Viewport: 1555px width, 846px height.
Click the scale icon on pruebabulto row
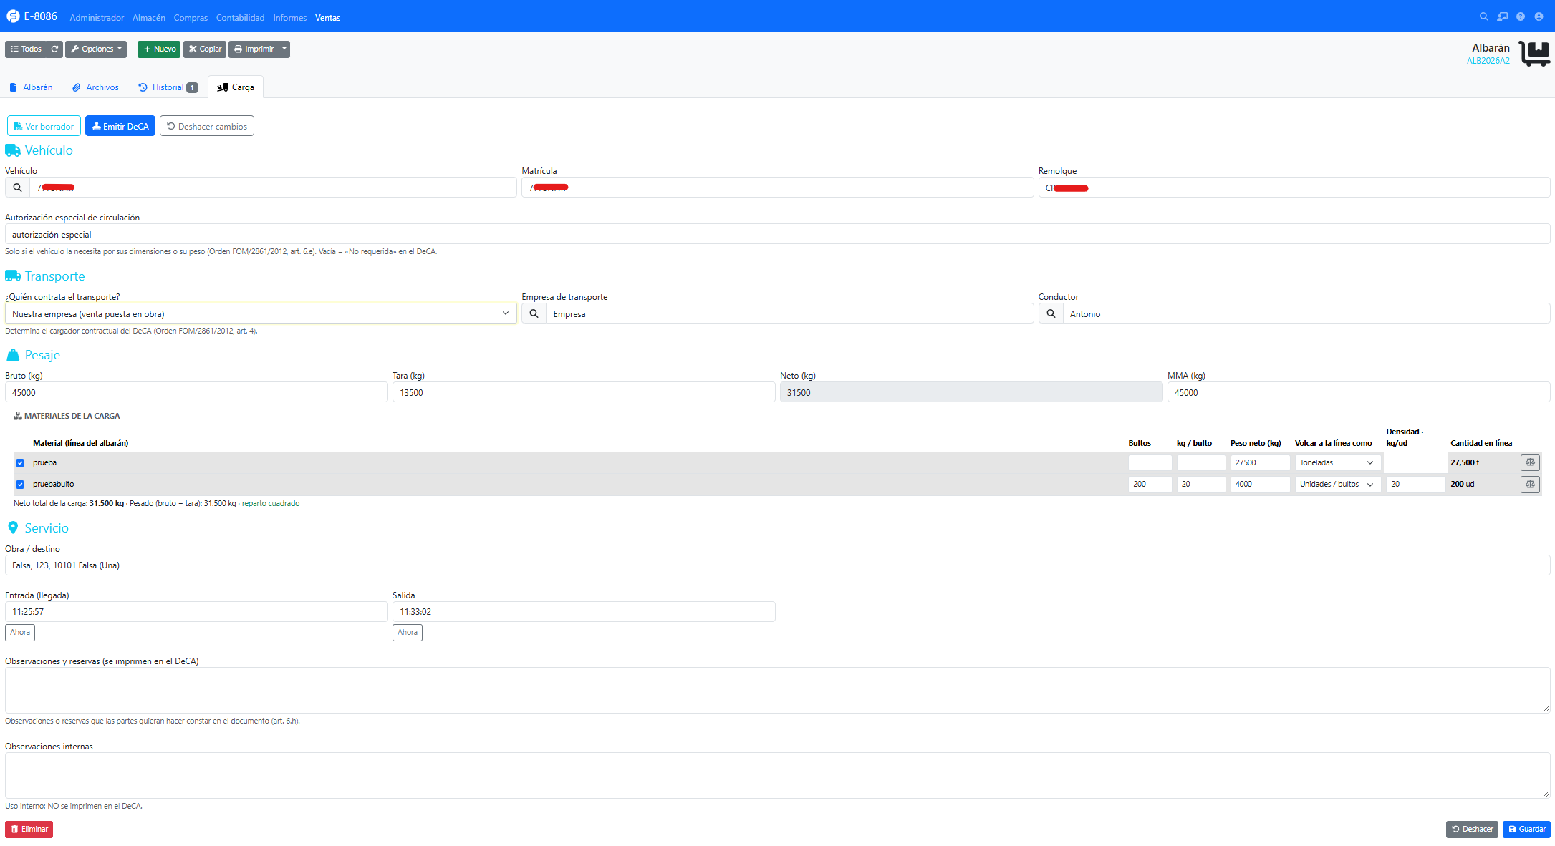pos(1530,485)
